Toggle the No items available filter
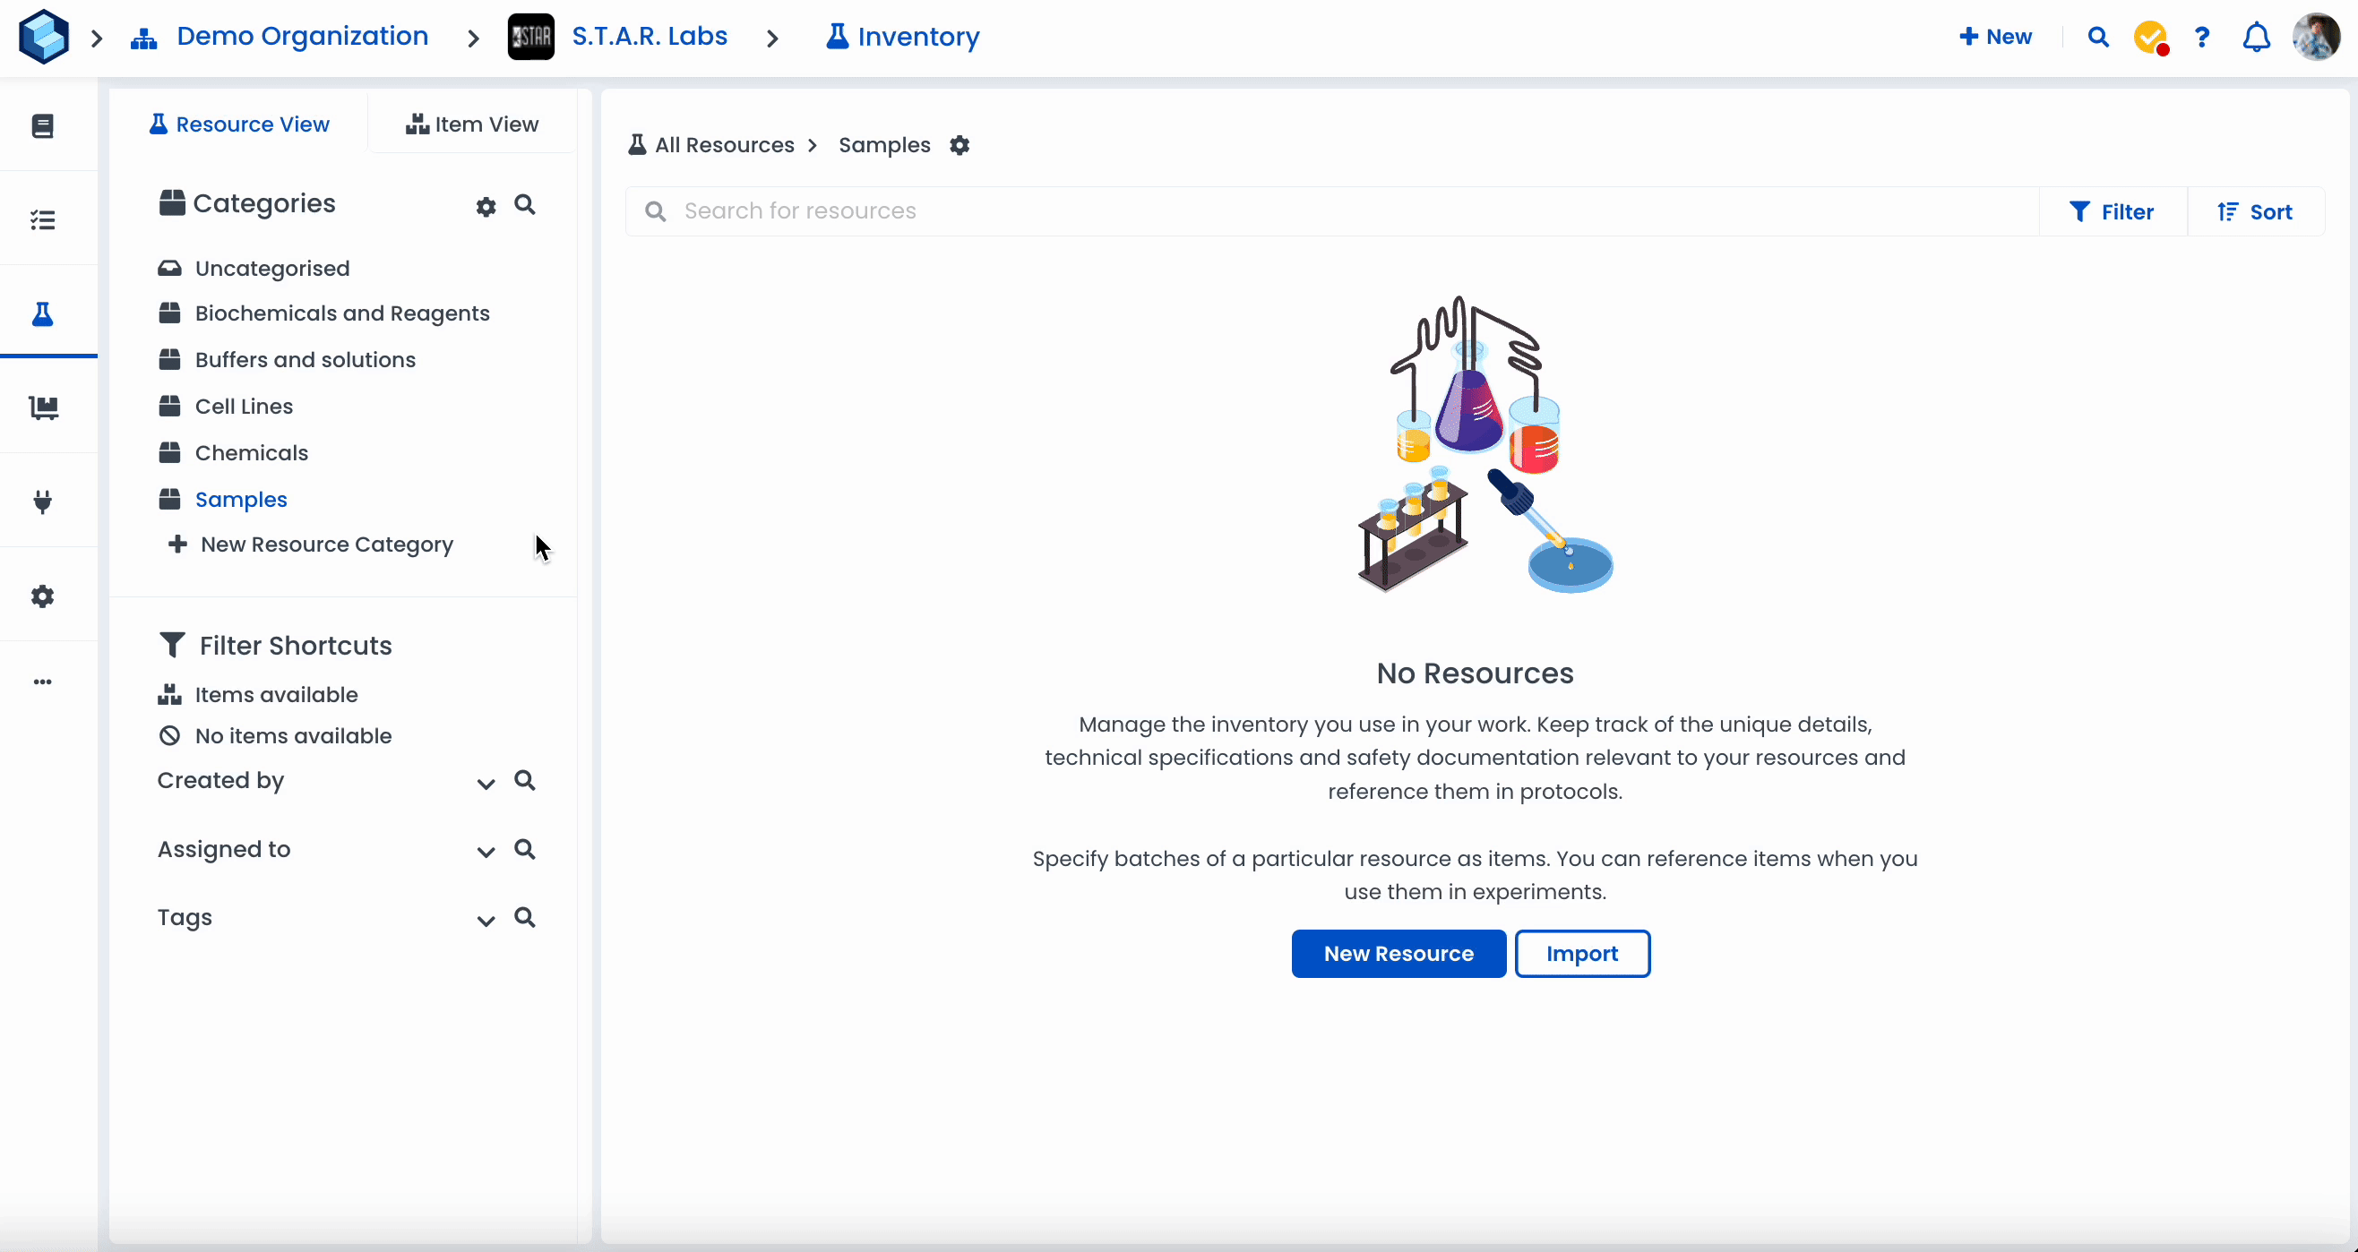Screen dimensions: 2358x1252 [x=292, y=736]
